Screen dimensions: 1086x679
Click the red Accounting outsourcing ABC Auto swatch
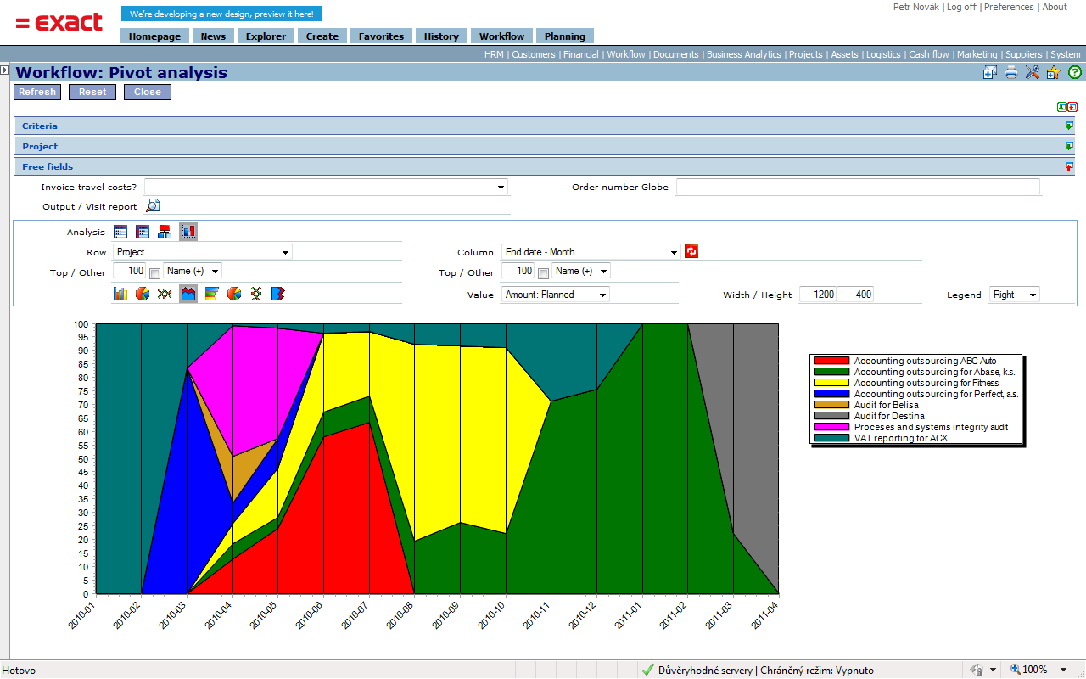pos(831,361)
